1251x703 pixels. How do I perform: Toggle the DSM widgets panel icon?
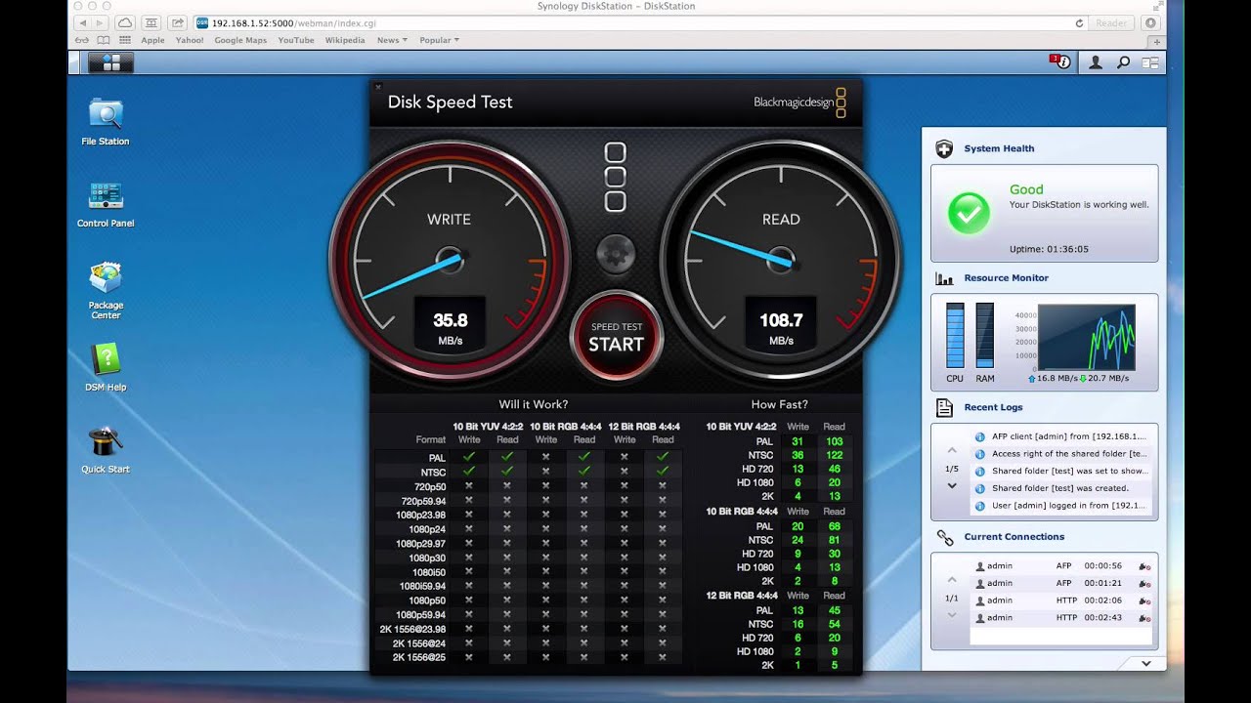click(x=1150, y=62)
